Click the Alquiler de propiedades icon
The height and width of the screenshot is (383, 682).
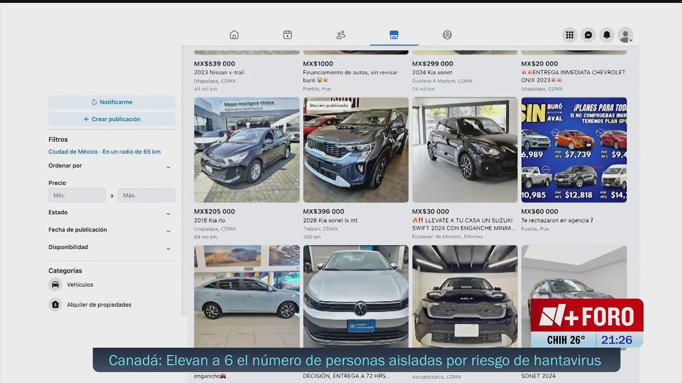pyautogui.click(x=55, y=305)
